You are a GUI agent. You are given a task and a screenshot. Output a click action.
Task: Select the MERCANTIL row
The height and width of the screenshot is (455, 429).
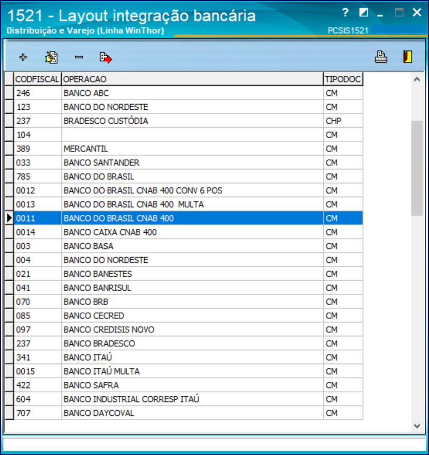188,149
